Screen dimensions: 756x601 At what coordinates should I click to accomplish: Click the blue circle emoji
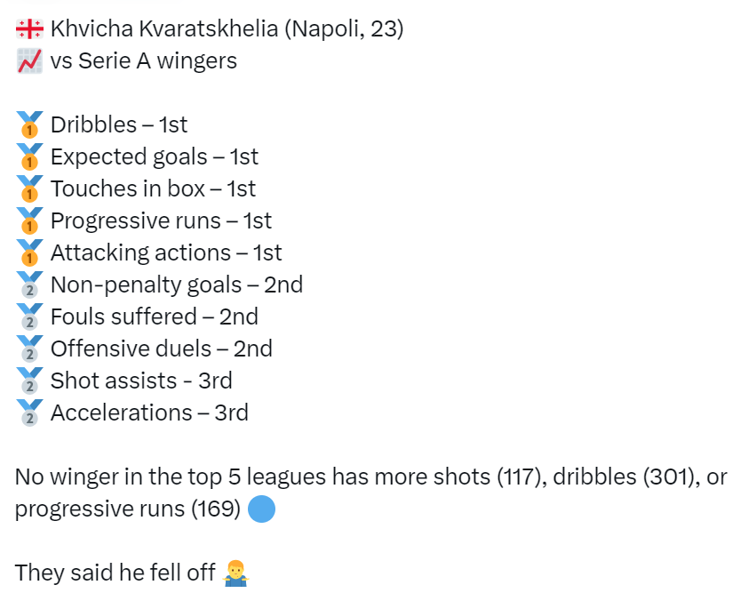pyautogui.click(x=261, y=509)
